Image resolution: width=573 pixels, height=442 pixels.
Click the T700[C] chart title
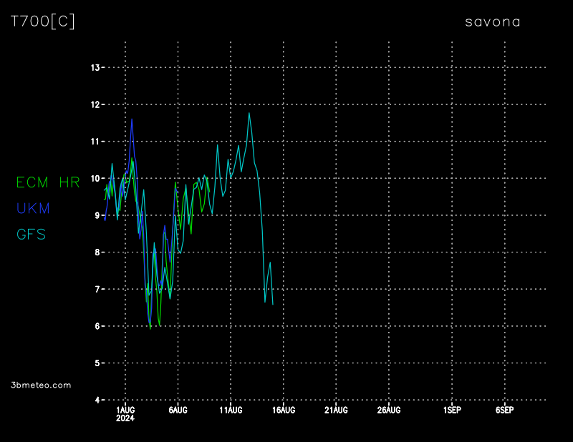coord(42,21)
